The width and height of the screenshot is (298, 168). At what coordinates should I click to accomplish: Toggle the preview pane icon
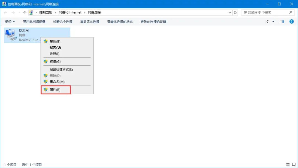click(282, 22)
